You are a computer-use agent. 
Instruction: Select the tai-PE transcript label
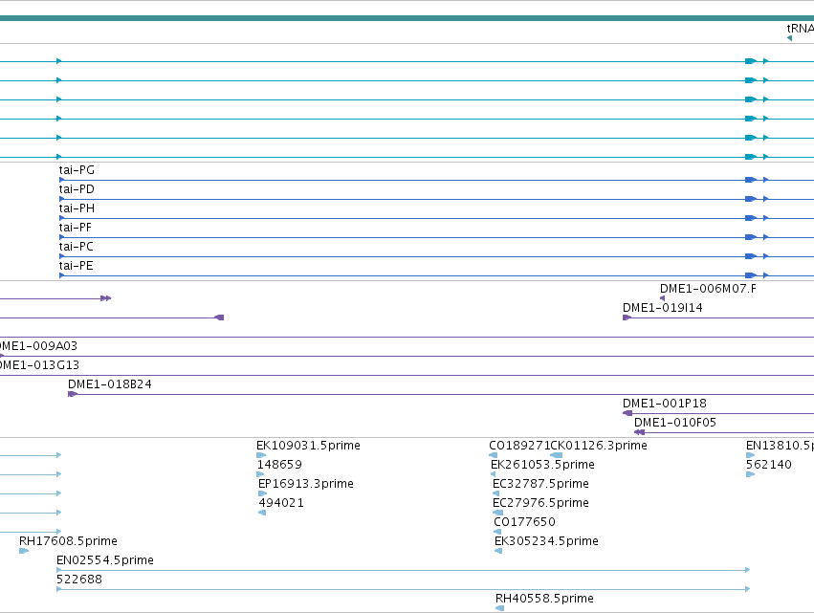click(76, 266)
